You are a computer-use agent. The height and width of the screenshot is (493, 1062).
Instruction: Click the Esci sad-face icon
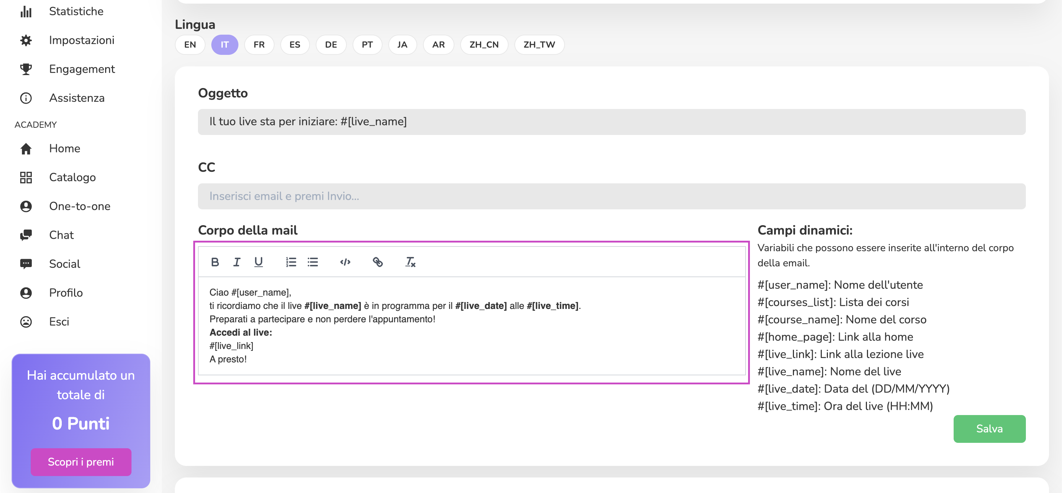(x=26, y=322)
